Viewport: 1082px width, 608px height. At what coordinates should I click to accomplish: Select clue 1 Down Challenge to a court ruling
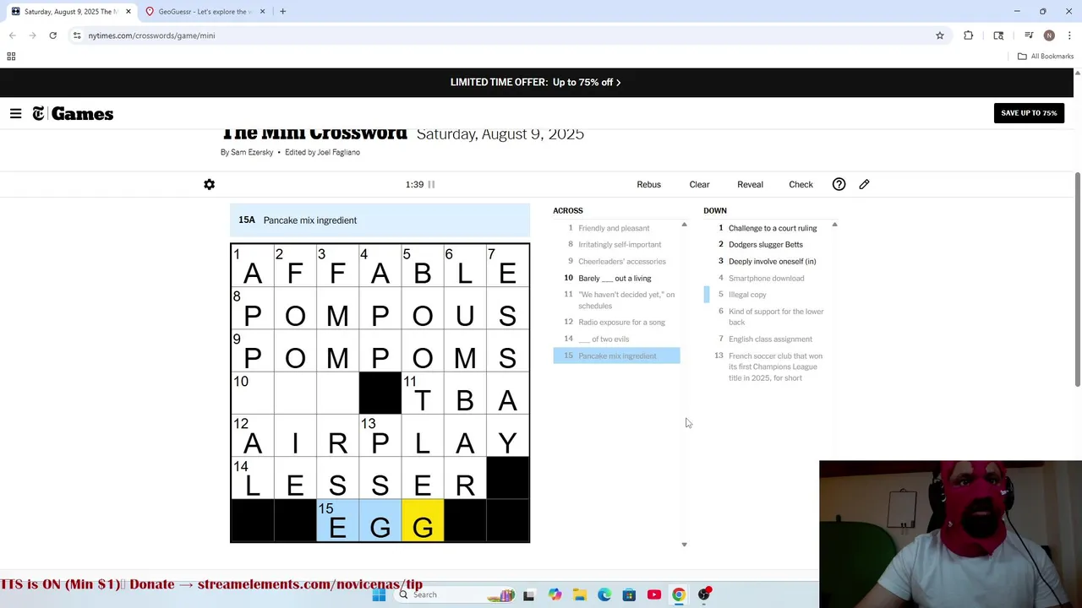tap(767, 228)
